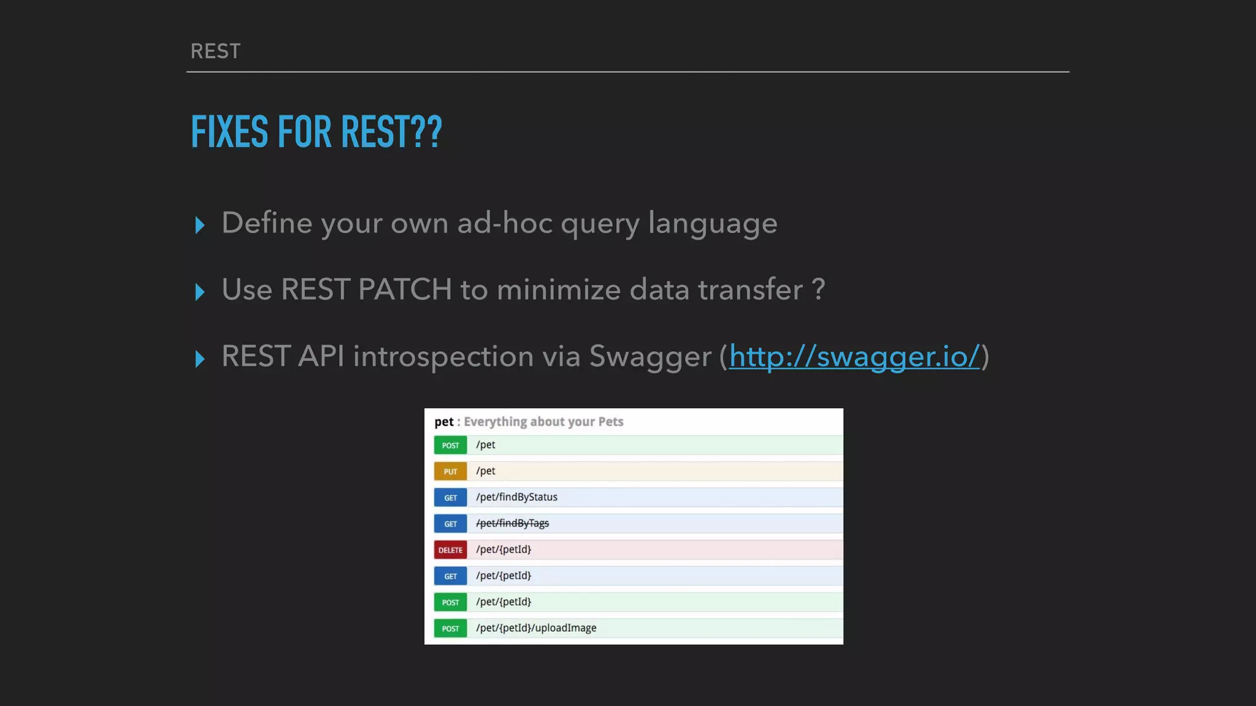Click the POST badge for uploadImage
Image resolution: width=1256 pixels, height=706 pixels.
pos(450,628)
